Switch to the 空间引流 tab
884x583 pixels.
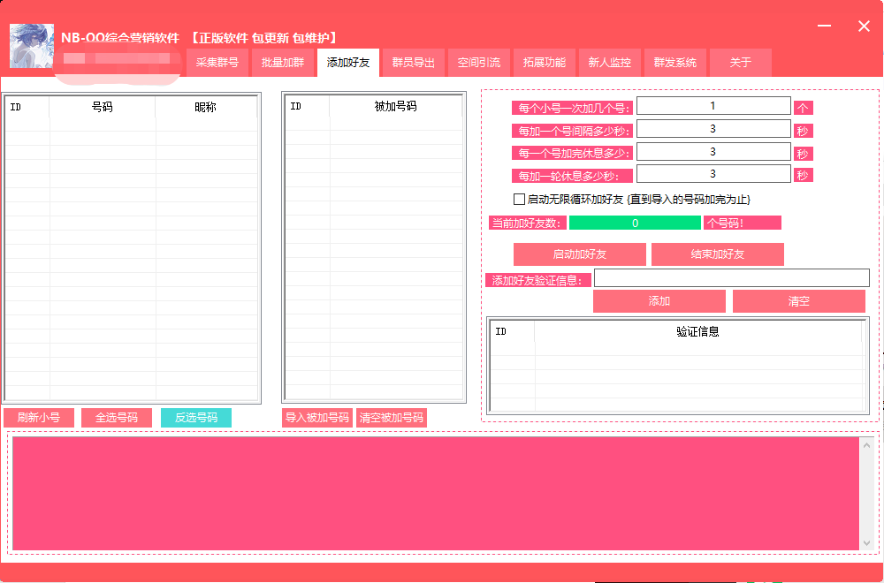click(x=479, y=63)
